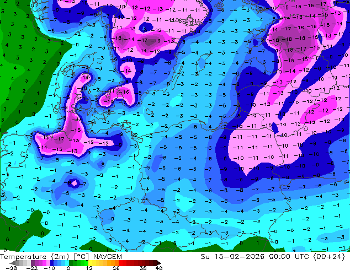Click the "12" legend label
The width and height of the screenshot is (350, 270).
pos(89,268)
